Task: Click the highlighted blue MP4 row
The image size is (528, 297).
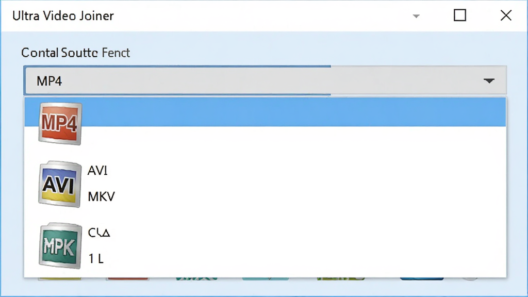Action: coord(266,112)
